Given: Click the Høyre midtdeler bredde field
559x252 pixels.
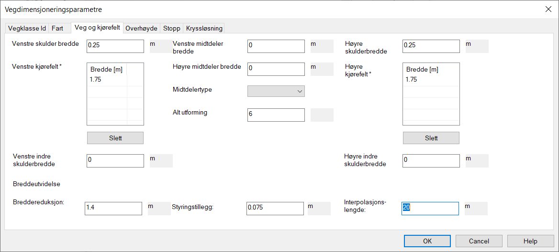Looking at the screenshot, I should 276,69.
